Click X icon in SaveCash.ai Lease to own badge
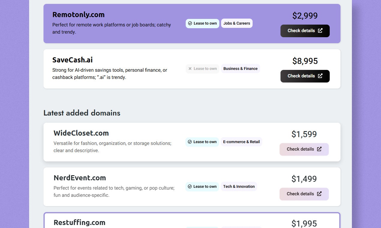Viewport: 381px width, 228px height. click(x=190, y=69)
